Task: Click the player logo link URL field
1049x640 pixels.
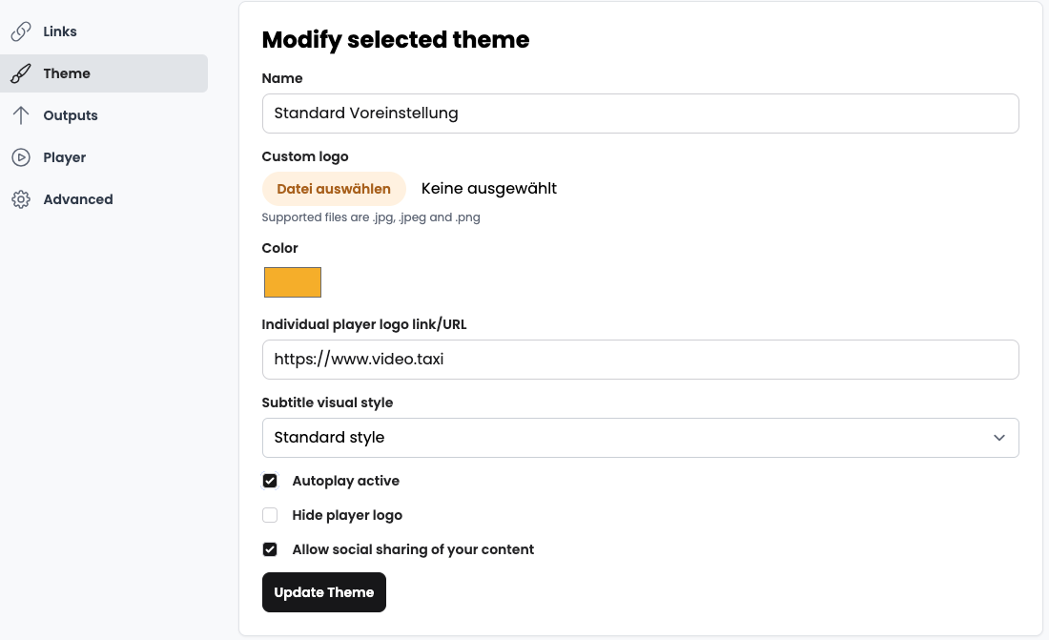Action: [x=640, y=360]
